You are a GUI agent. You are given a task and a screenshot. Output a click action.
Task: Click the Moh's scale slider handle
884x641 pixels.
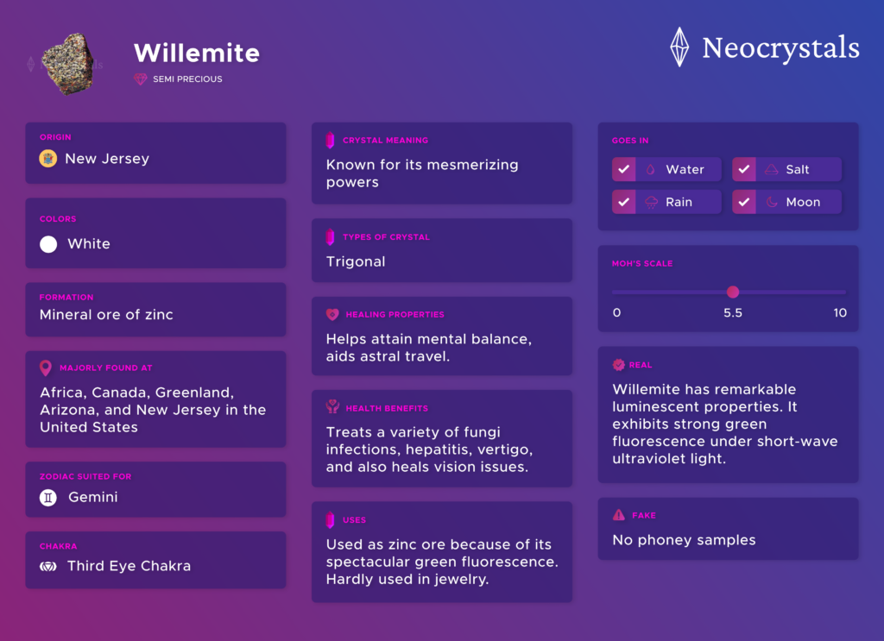(x=732, y=292)
